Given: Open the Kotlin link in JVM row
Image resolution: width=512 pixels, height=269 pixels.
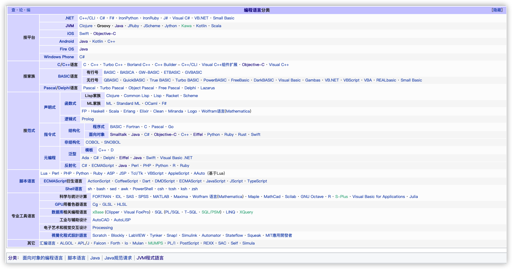Looking at the screenshot, I should tap(201, 26).
